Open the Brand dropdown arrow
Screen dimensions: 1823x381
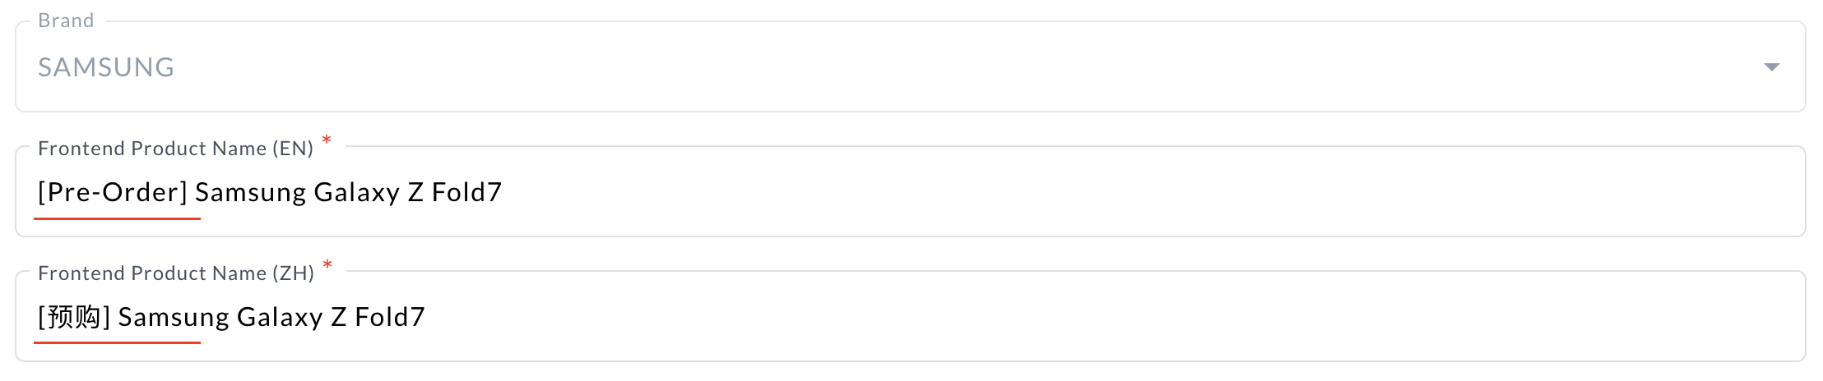(1771, 67)
